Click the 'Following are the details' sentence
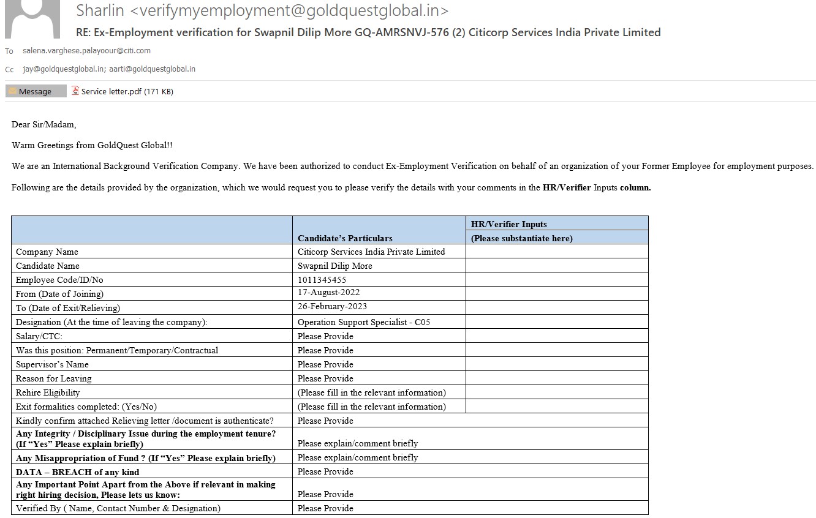The height and width of the screenshot is (518, 816). click(331, 187)
